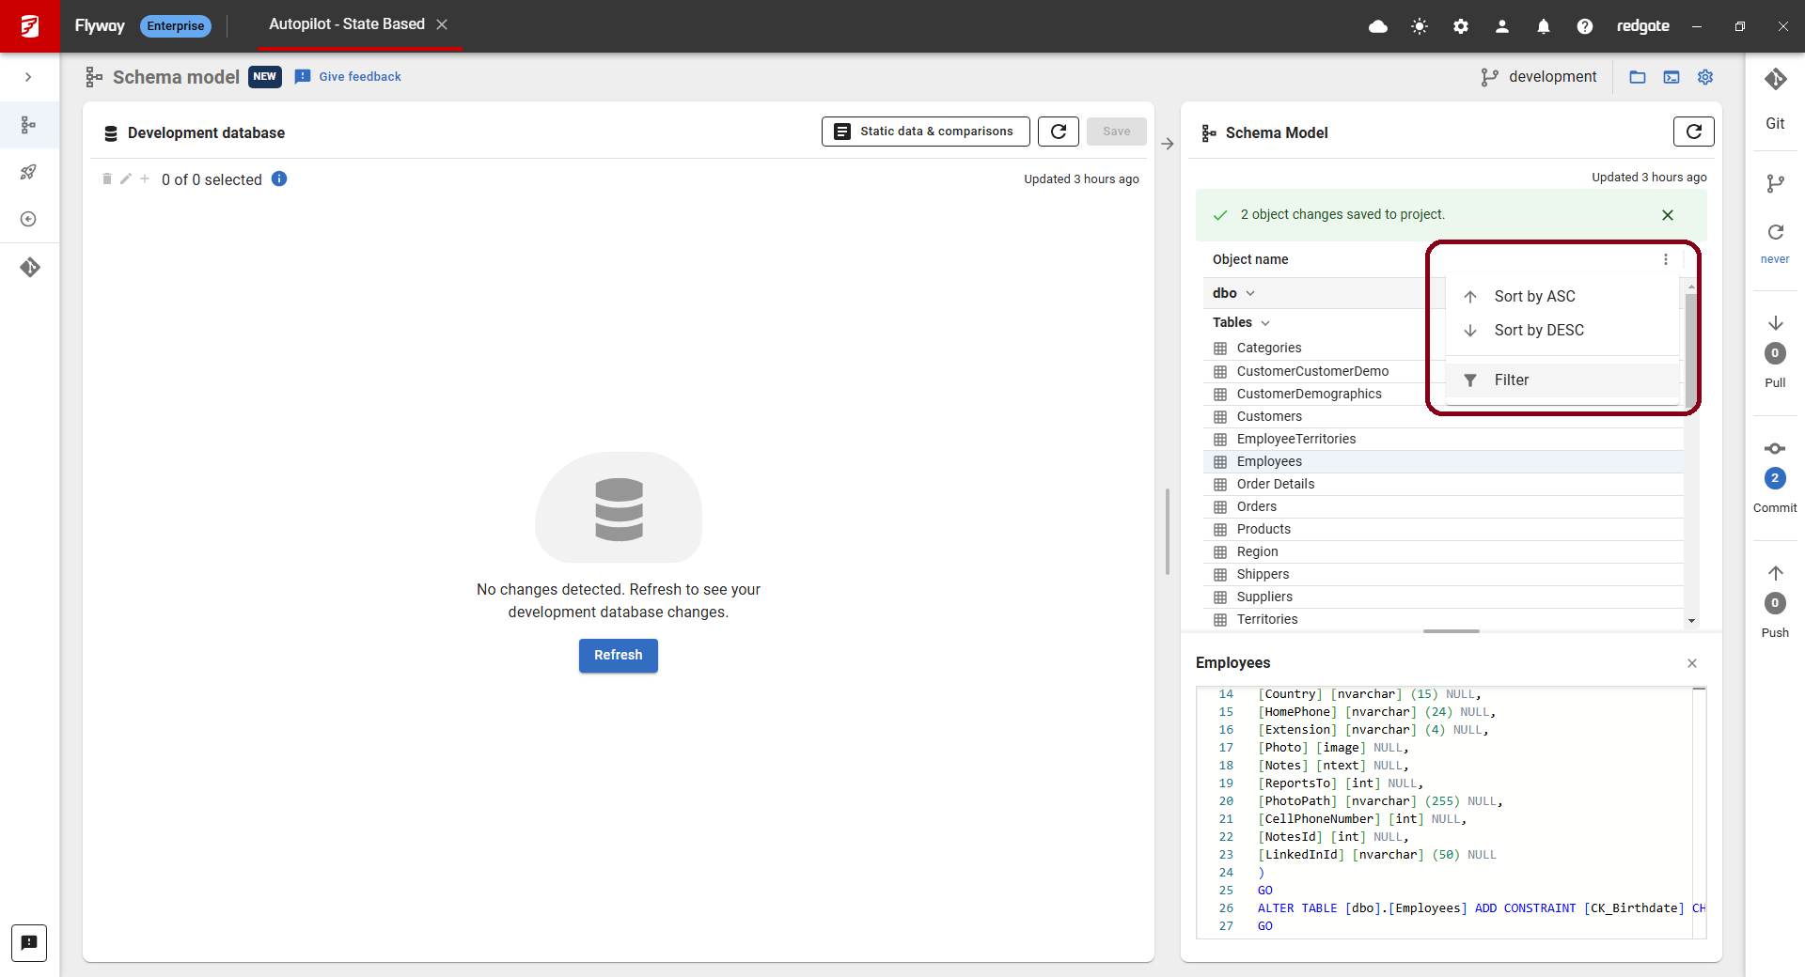The height and width of the screenshot is (977, 1805).
Task: Click the blue Refresh button
Action: pos(618,656)
